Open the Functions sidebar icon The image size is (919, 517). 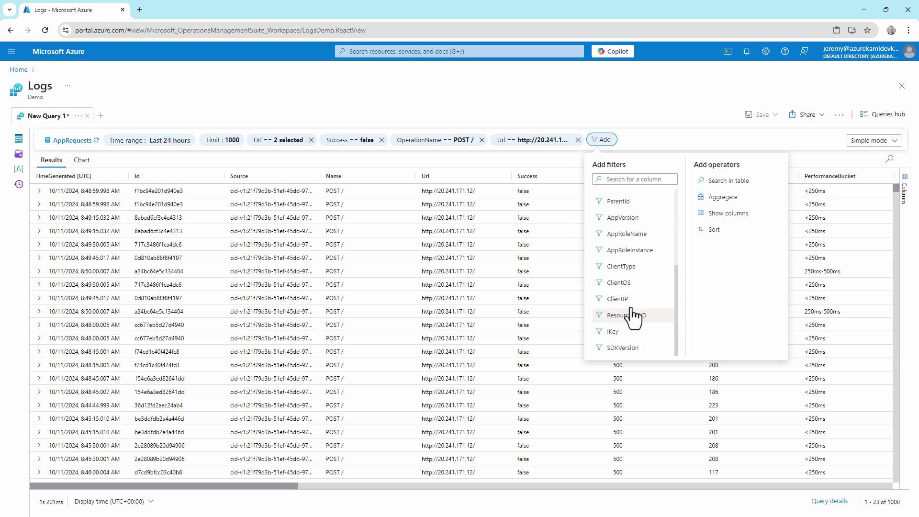[x=19, y=169]
